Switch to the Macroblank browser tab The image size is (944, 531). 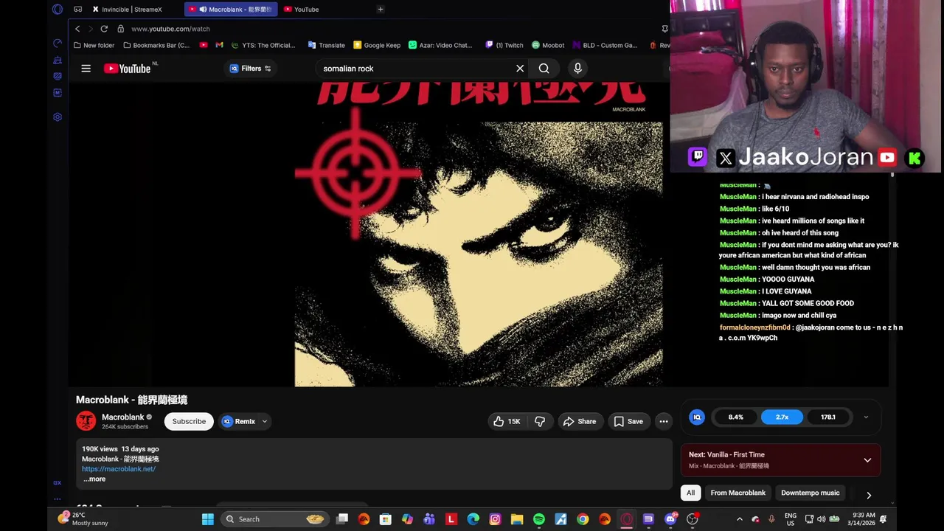tap(232, 10)
